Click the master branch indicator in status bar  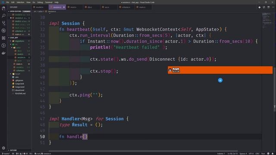[6, 154]
